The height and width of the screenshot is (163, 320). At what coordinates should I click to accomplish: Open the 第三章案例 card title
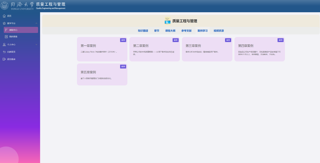(193, 46)
